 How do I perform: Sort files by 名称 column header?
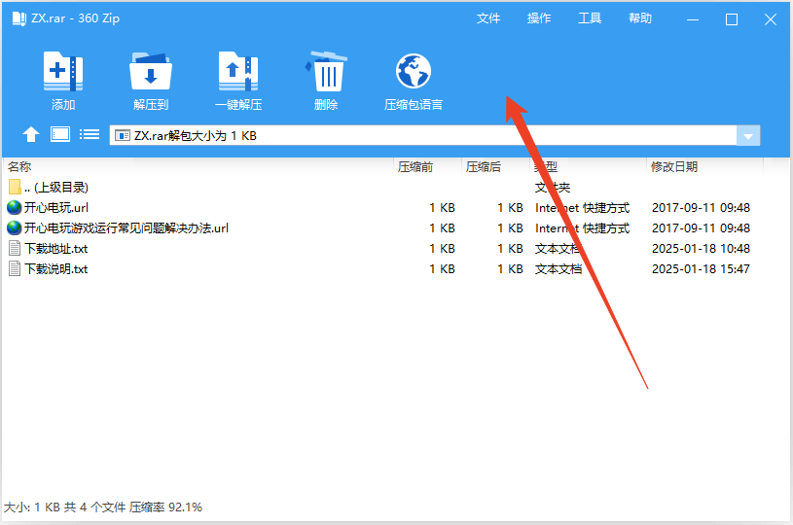[x=20, y=167]
